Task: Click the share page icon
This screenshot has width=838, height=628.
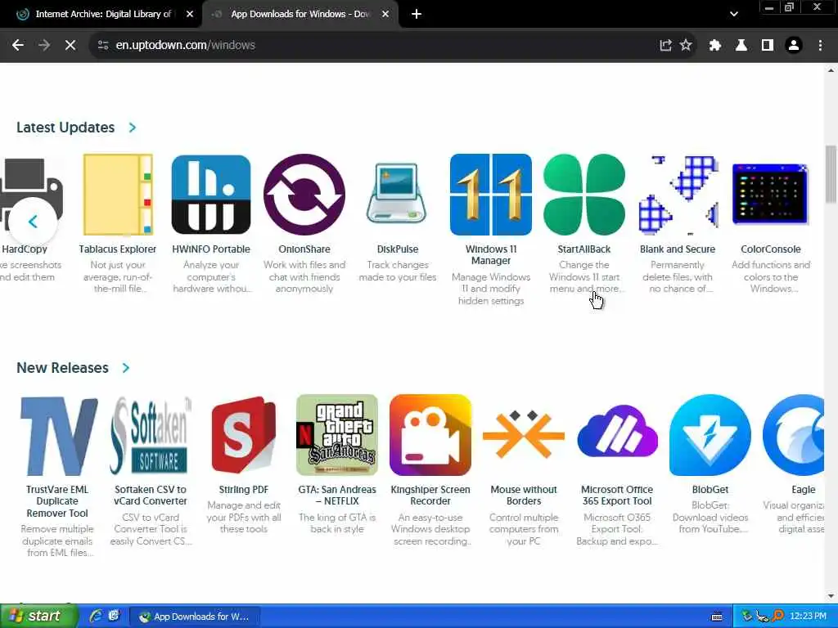Action: pos(665,46)
